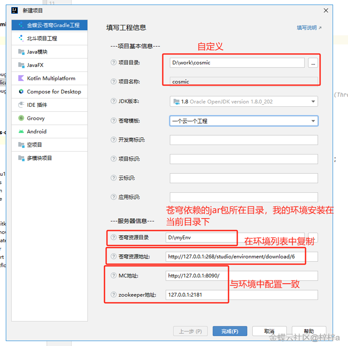Open the JDK版本 dropdown
The image size is (348, 346).
click(244, 102)
